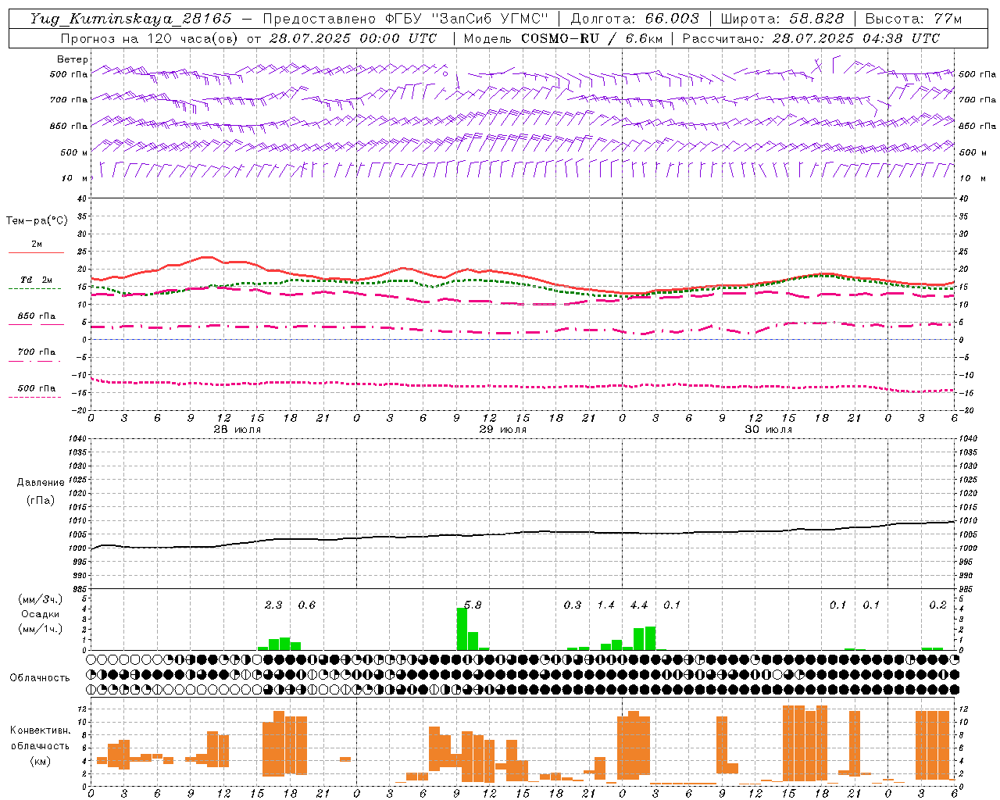Select the red 2м temperature legend entry

[x=37, y=247]
